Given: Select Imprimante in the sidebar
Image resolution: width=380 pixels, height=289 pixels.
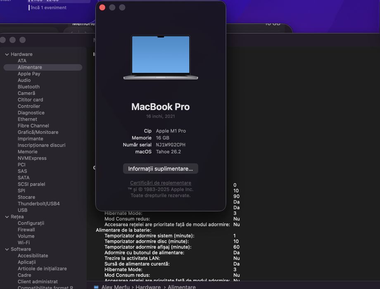Looking at the screenshot, I should [30, 139].
